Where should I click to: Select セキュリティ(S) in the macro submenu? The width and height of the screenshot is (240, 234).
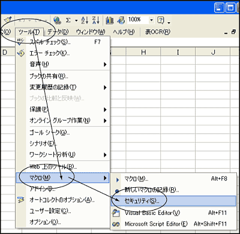point(173,201)
